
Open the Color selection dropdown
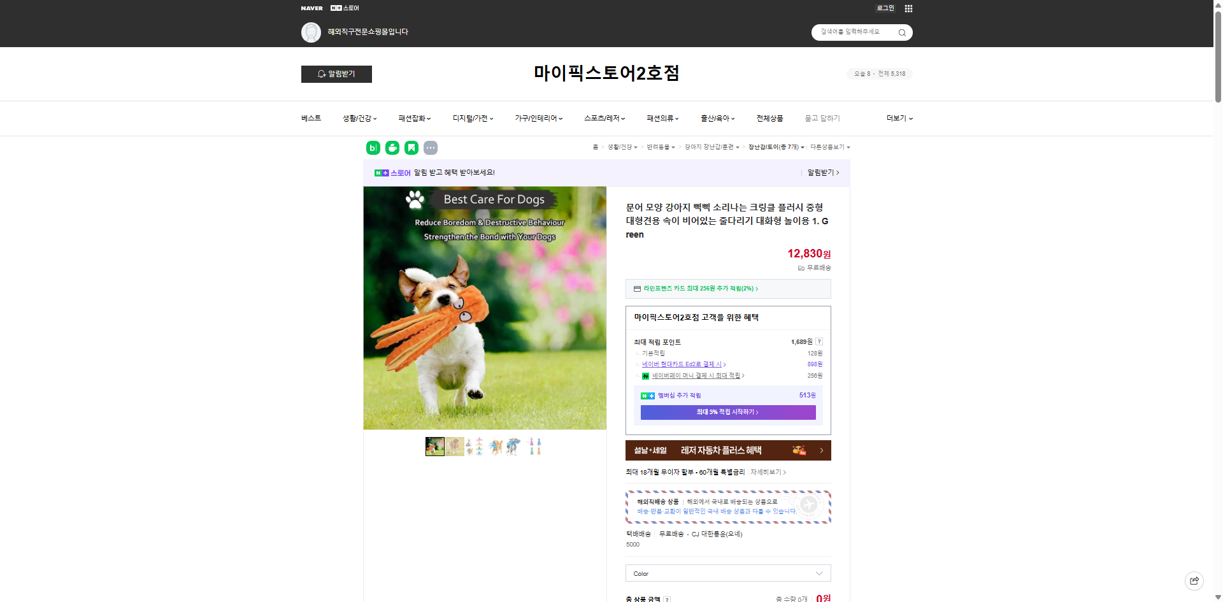tap(727, 573)
